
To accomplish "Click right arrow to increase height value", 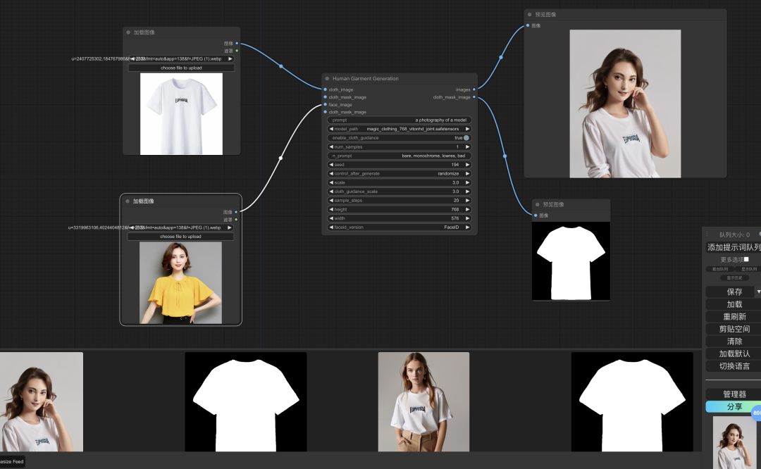I will (x=467, y=210).
